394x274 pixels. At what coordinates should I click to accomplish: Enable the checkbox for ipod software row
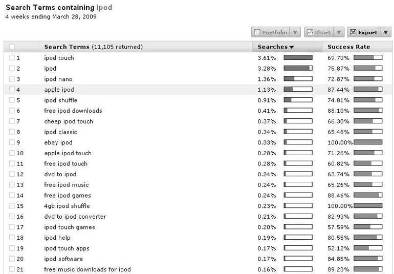[12, 259]
